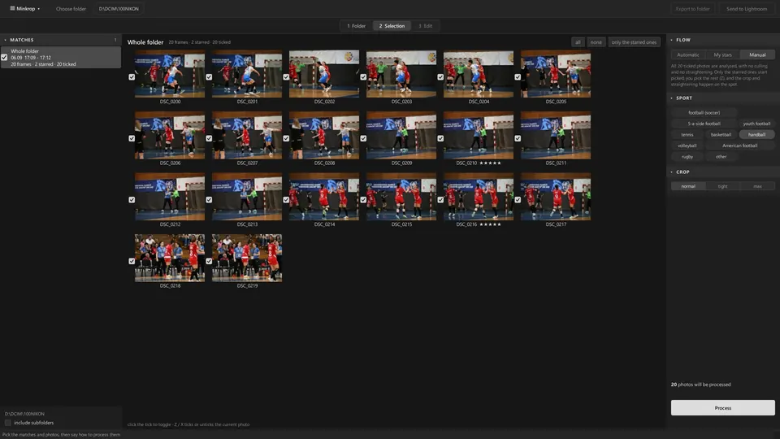Choose rugby sport
The image size is (780, 439).
[687, 156]
